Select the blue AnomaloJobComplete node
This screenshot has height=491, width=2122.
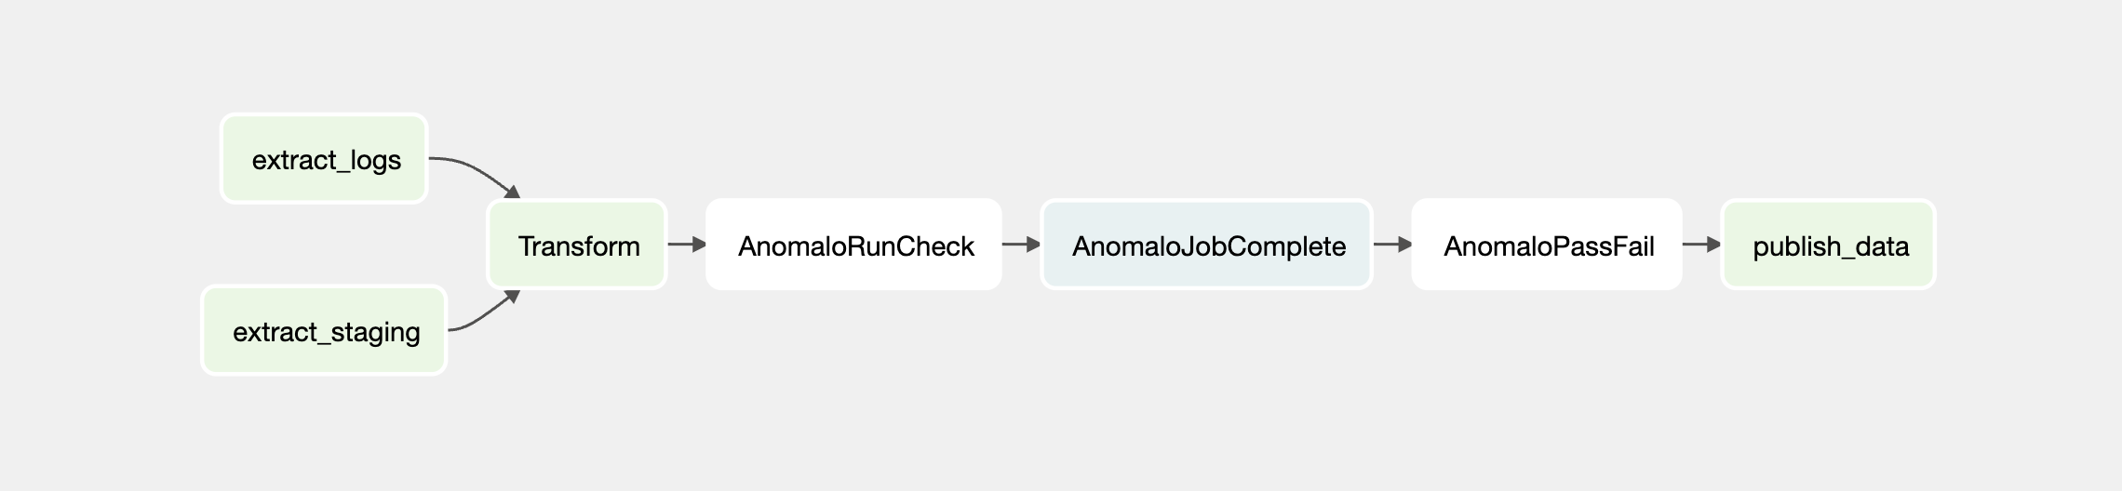click(x=1206, y=245)
